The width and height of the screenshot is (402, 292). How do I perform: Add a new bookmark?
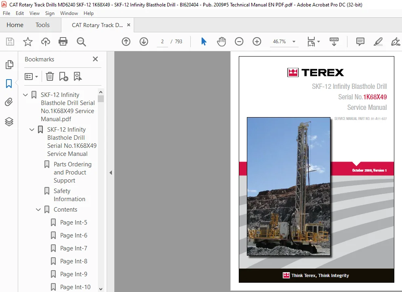(63, 76)
